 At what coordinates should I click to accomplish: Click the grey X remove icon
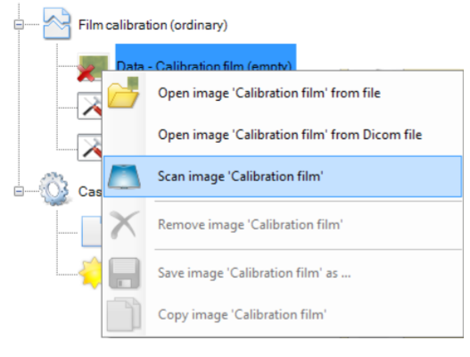(124, 224)
